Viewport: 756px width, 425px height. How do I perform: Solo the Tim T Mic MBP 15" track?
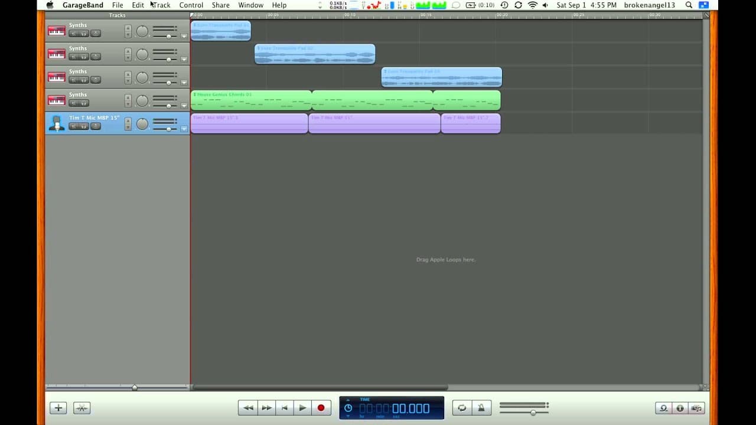[x=84, y=126]
